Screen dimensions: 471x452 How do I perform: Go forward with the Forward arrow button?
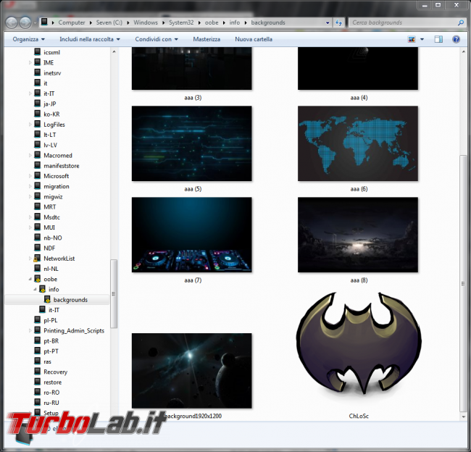point(25,22)
